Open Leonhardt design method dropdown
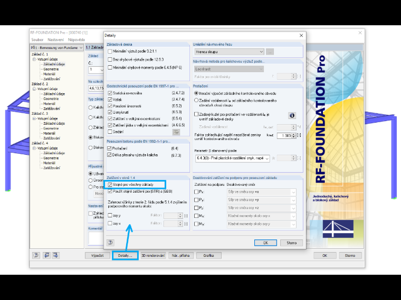The image size is (401, 300). pyautogui.click(x=229, y=69)
